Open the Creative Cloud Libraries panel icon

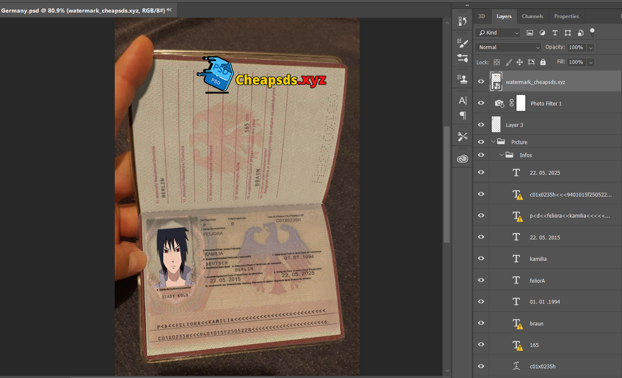tap(462, 159)
